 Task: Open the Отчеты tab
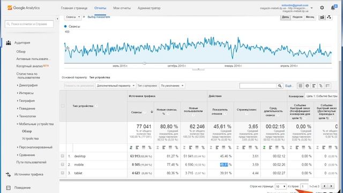point(100,8)
